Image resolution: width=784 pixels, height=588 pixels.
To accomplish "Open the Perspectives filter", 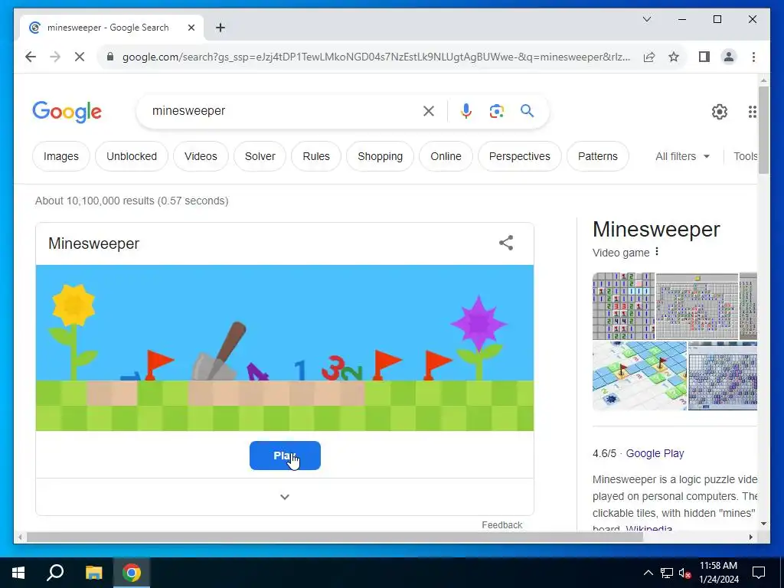I will (520, 156).
